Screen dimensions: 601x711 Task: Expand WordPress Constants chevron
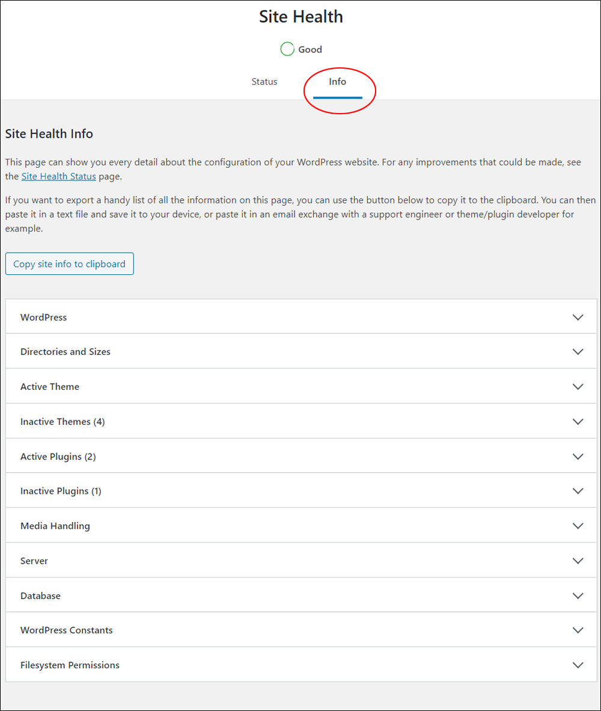pos(578,630)
